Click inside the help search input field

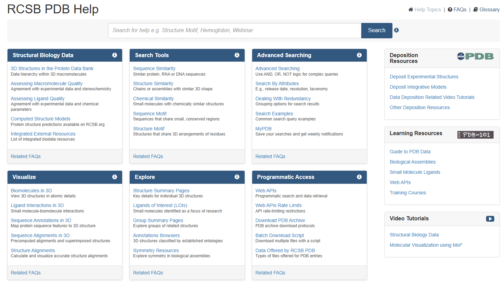coord(234,30)
